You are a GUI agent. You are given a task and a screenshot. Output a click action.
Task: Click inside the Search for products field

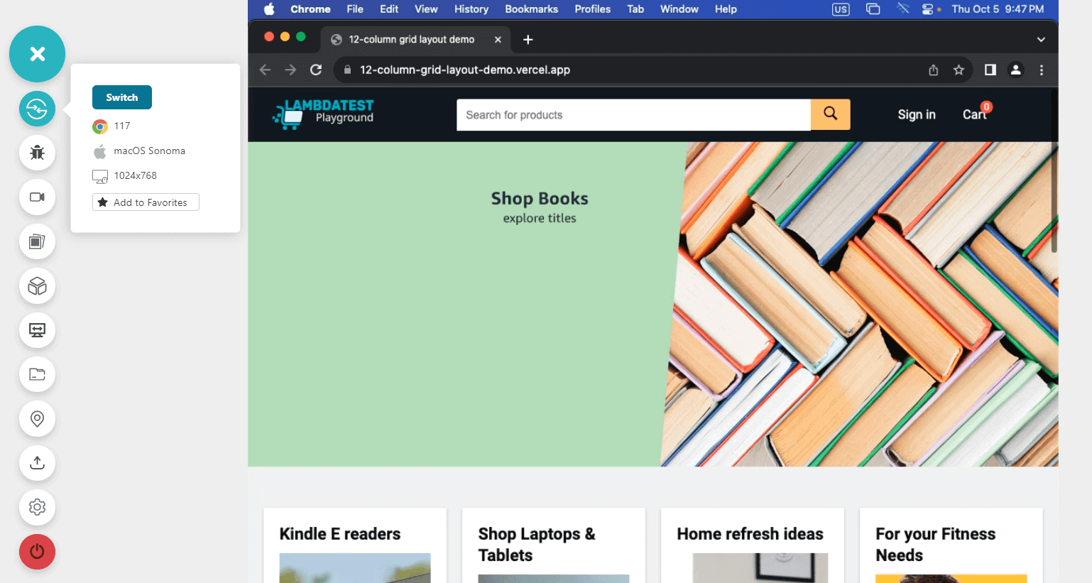click(632, 114)
